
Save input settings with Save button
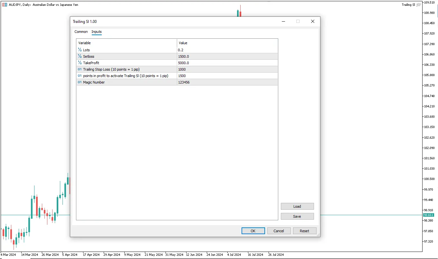(297, 216)
